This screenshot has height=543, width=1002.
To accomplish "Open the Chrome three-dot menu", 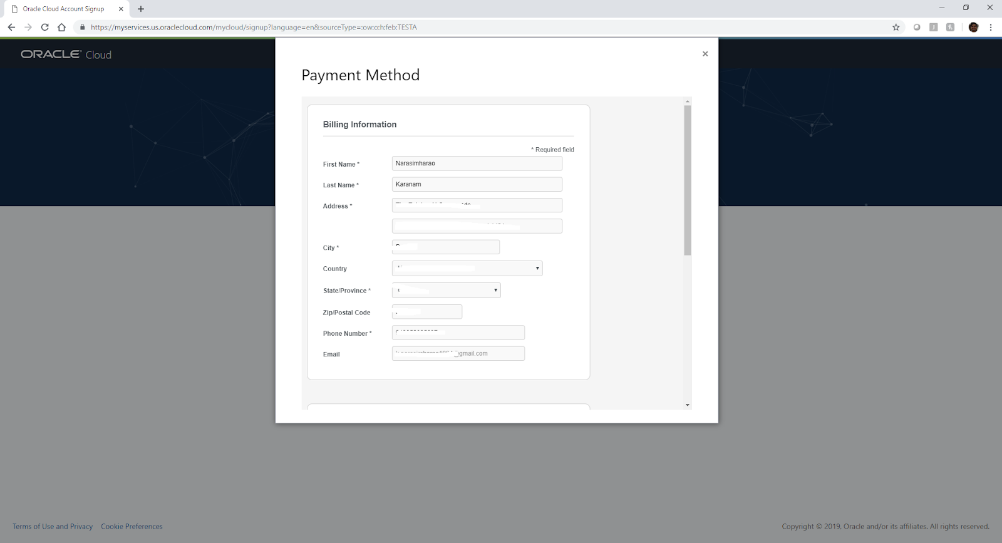I will 991,27.
